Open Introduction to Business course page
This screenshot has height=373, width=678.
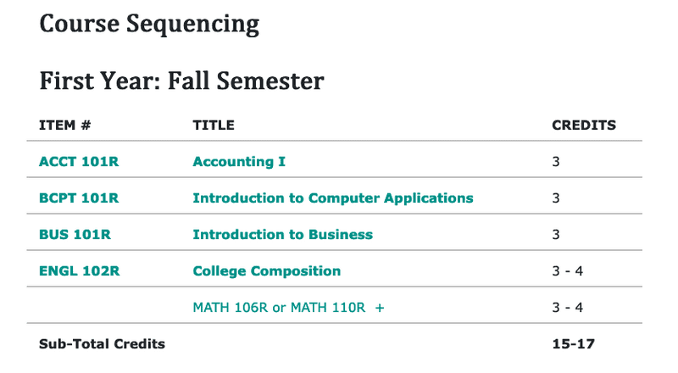pos(283,234)
